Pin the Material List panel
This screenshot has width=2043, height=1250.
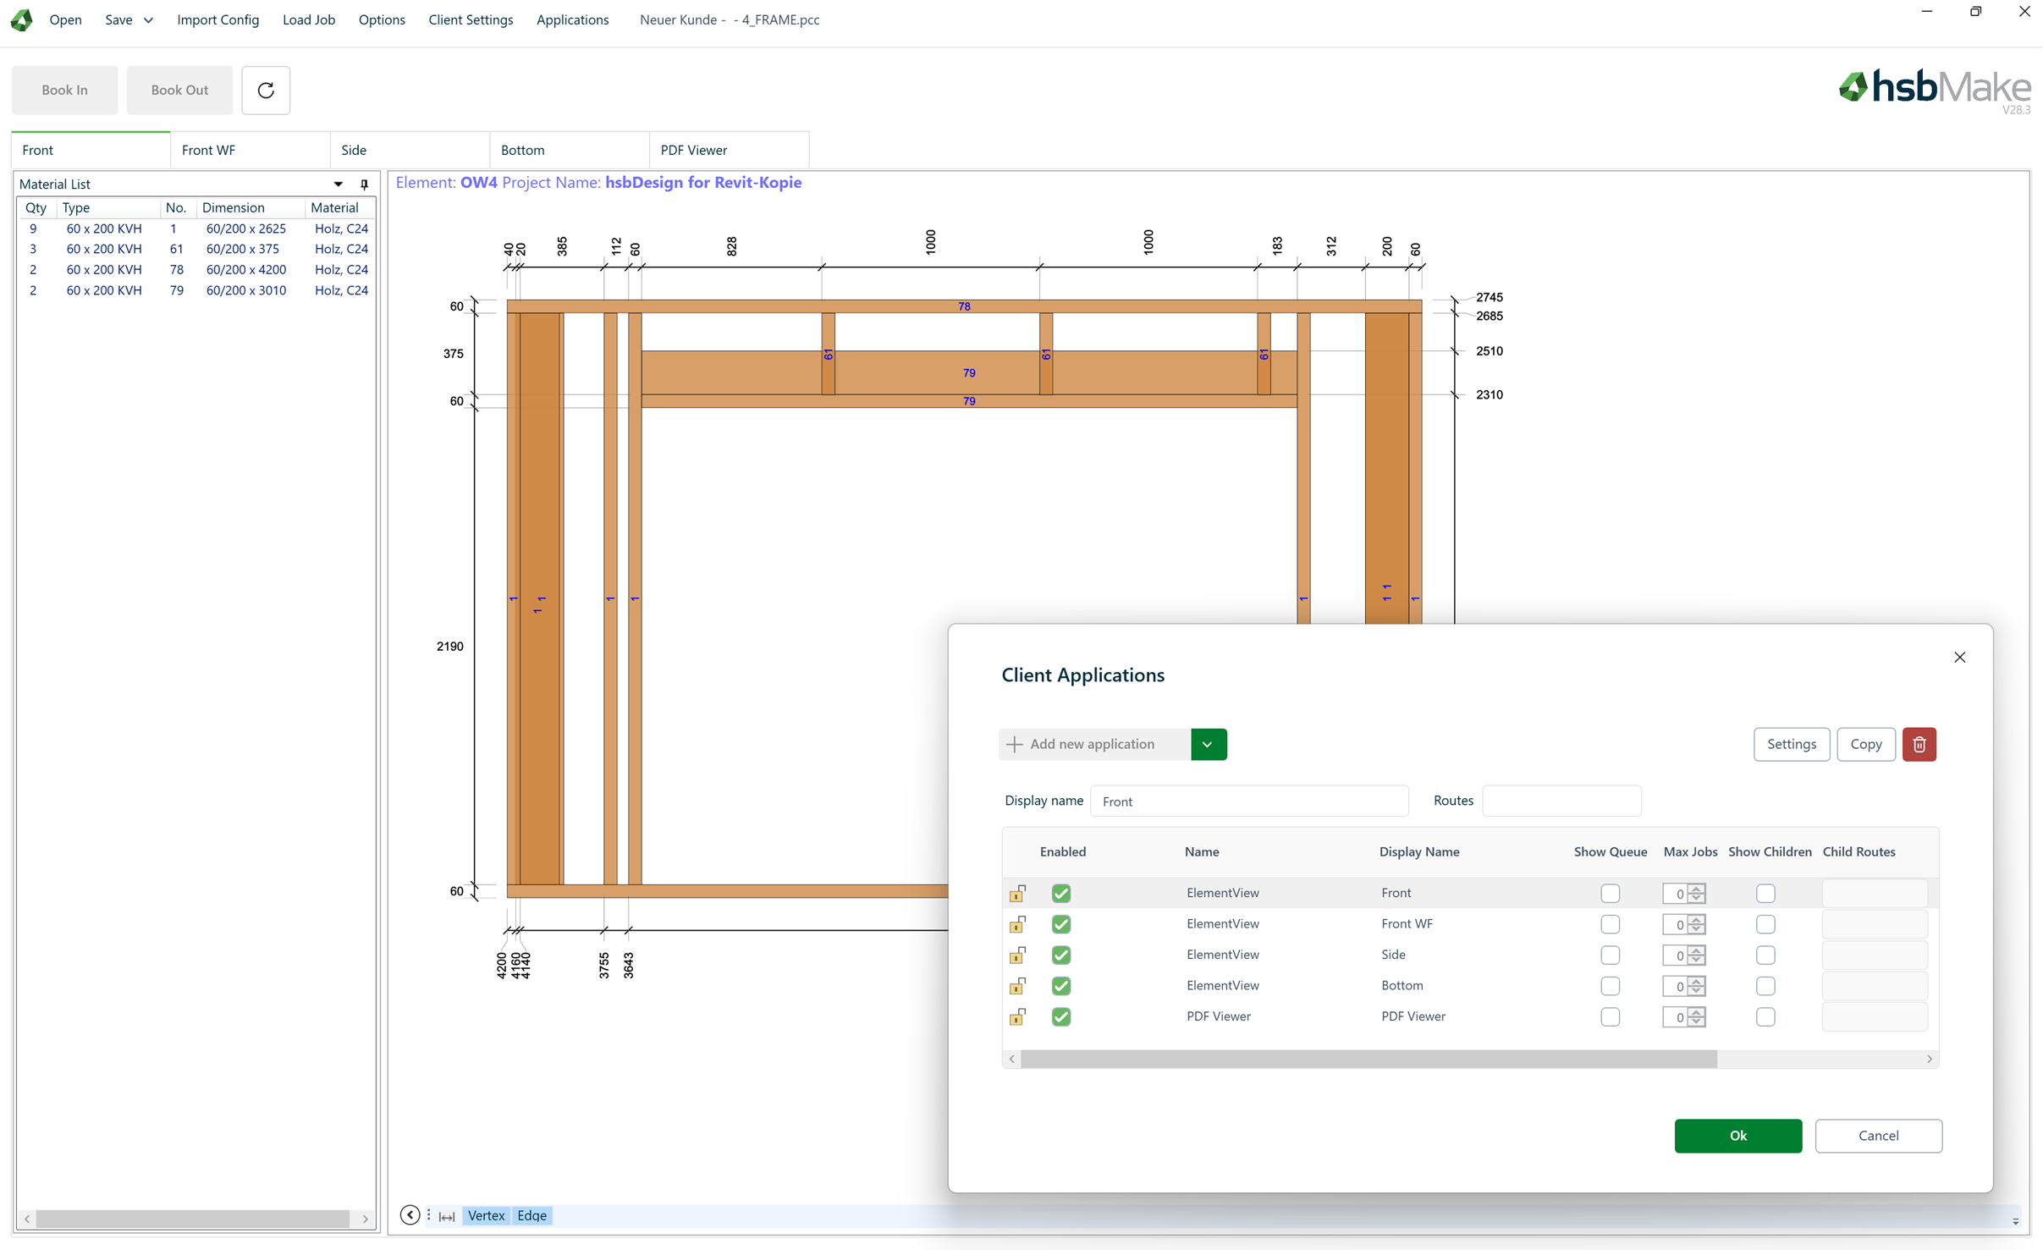point(365,184)
